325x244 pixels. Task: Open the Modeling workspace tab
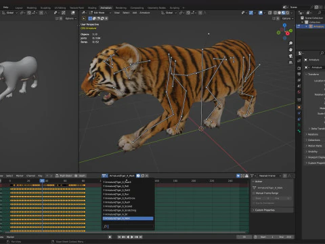tap(32, 8)
